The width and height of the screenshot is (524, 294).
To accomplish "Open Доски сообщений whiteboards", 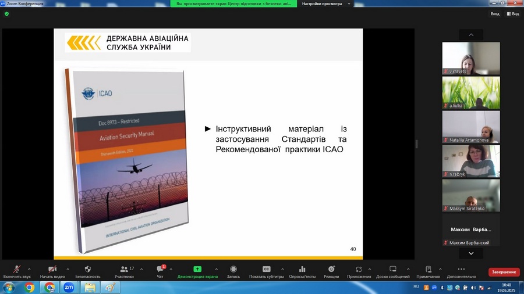I will point(392,270).
